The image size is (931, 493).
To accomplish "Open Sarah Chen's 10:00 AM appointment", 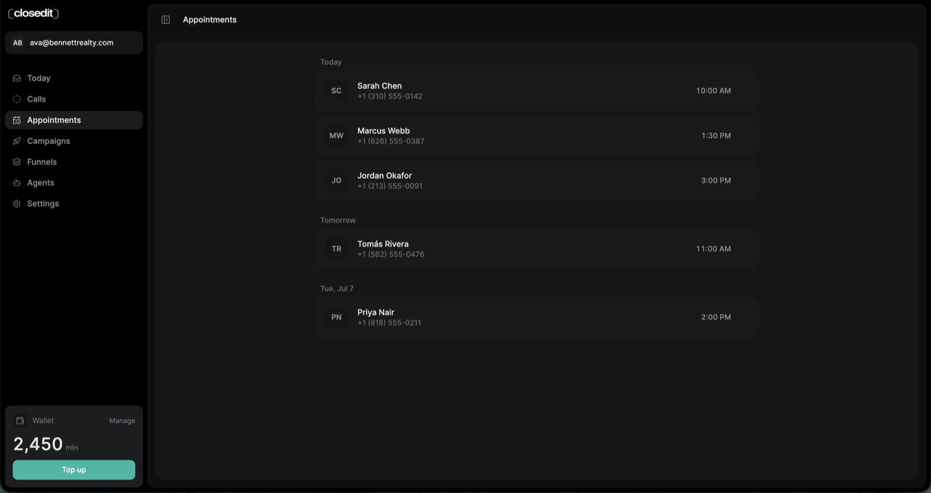I will [536, 91].
